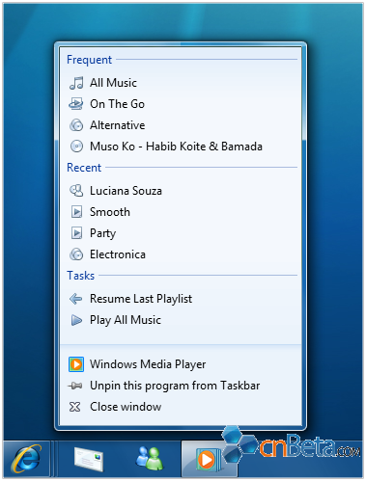Image resolution: width=366 pixels, height=481 pixels.
Task: Click the artist icon beside Luciana Souza
Action: coord(76,191)
